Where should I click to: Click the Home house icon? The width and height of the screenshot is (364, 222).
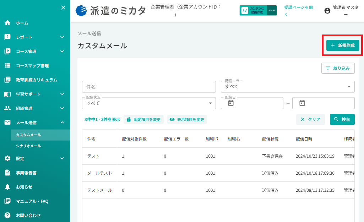pos(7,23)
